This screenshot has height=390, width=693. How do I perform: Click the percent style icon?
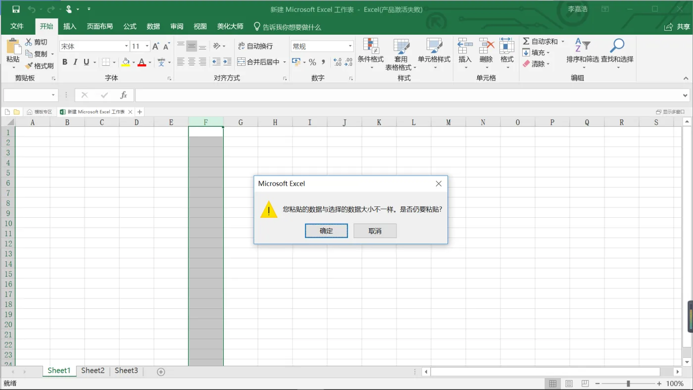pyautogui.click(x=312, y=62)
